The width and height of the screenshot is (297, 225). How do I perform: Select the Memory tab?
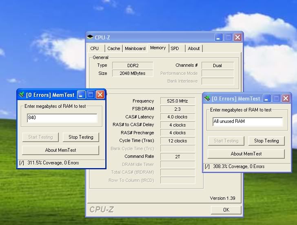coord(158,48)
